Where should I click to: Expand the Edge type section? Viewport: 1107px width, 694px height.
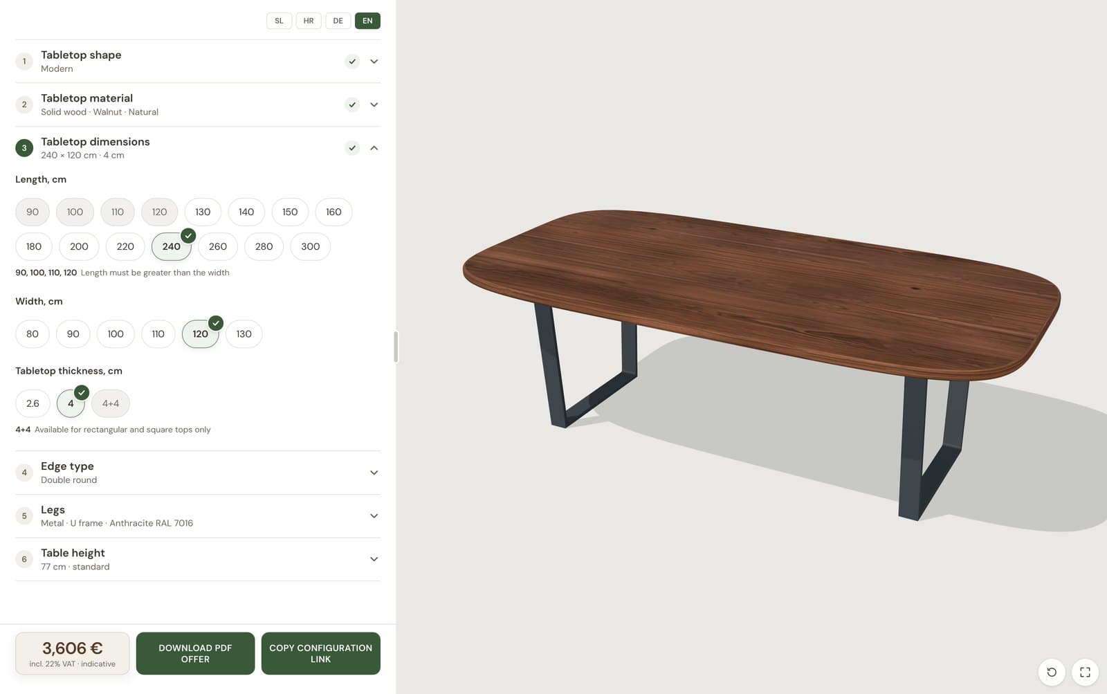(374, 473)
